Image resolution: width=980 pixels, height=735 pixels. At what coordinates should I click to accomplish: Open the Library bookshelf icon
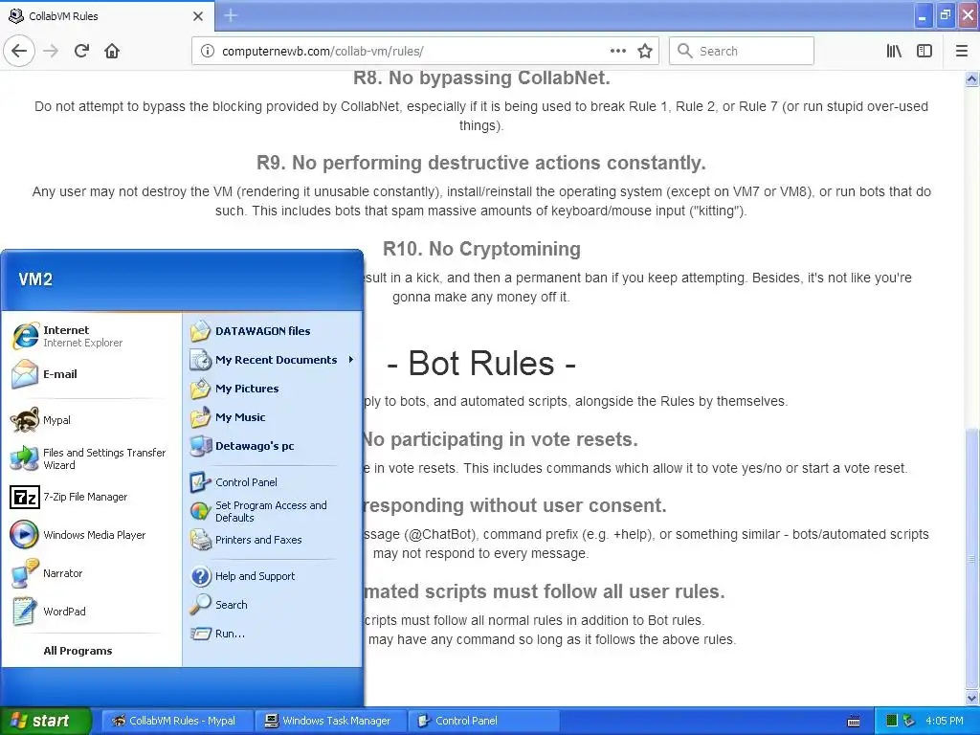(894, 52)
